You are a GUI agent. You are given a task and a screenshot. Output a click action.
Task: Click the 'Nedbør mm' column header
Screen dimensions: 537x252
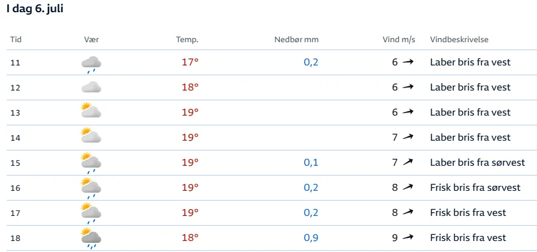coord(296,40)
